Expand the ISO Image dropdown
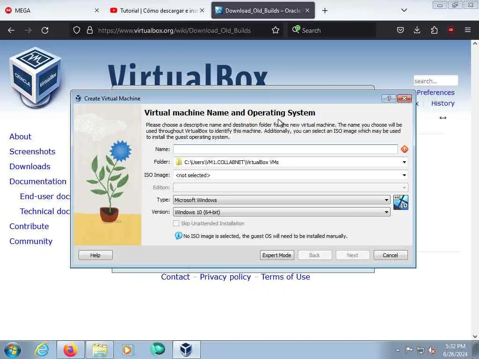This screenshot has width=479, height=359. (x=404, y=175)
